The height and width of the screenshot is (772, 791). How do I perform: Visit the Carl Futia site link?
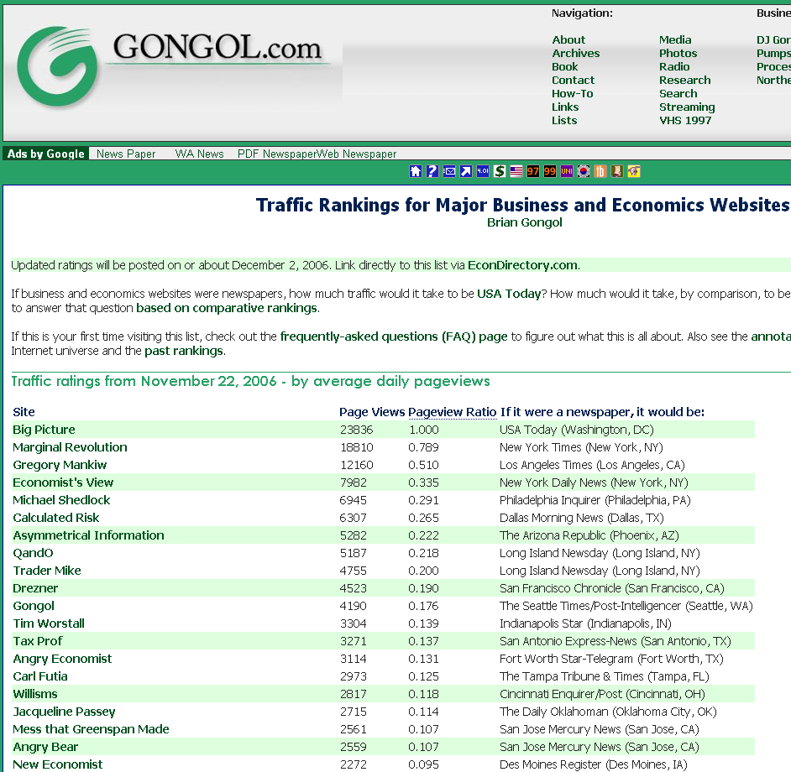click(39, 676)
